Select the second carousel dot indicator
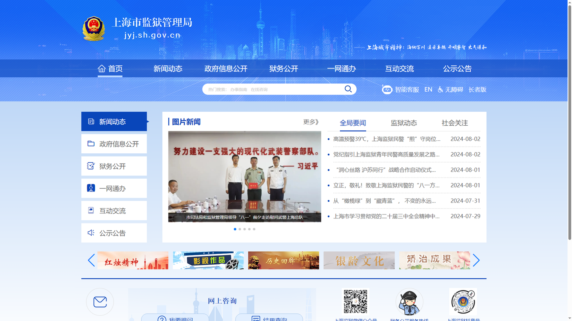This screenshot has height=321, width=572. coord(240,229)
